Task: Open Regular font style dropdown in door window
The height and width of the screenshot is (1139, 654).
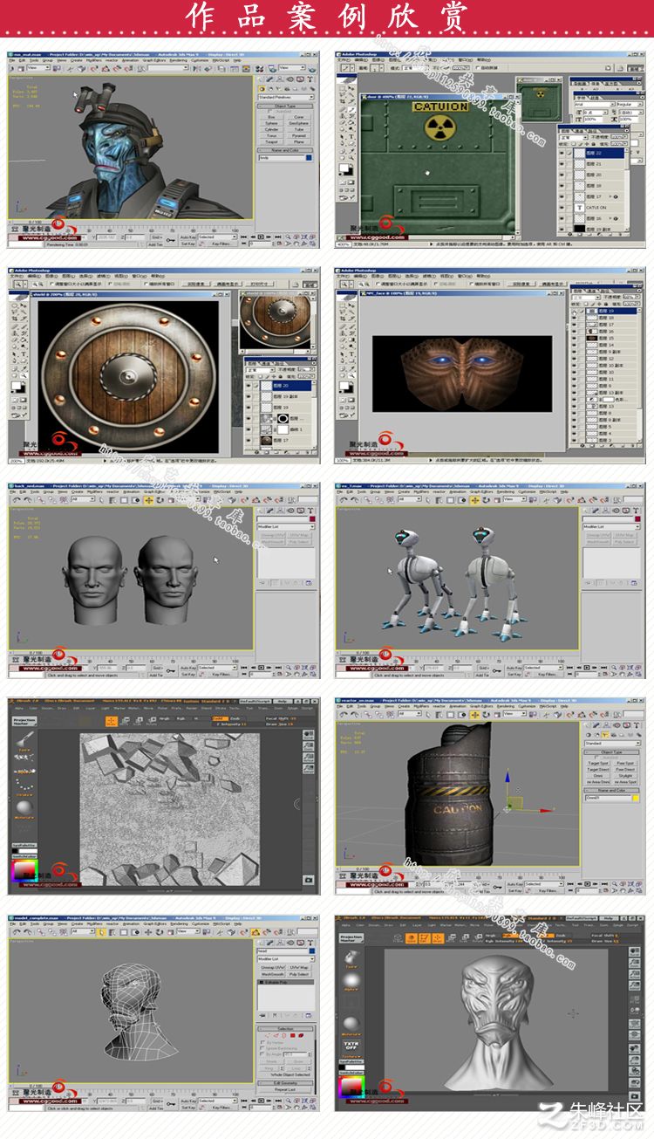Action: tap(630, 105)
